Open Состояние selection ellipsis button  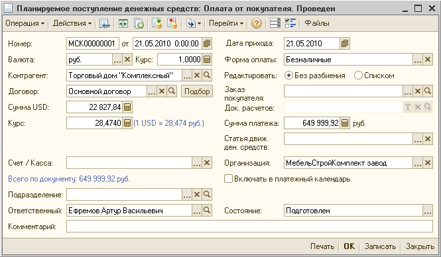[x=428, y=211]
